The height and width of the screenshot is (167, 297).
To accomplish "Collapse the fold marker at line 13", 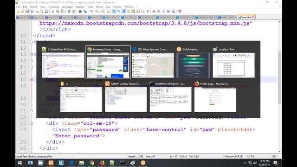I will point(32,54).
